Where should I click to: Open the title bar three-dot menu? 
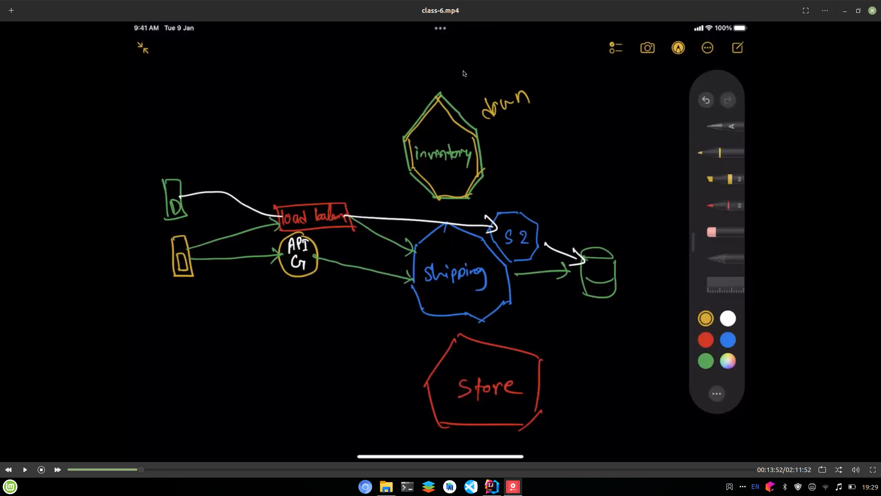tap(825, 11)
